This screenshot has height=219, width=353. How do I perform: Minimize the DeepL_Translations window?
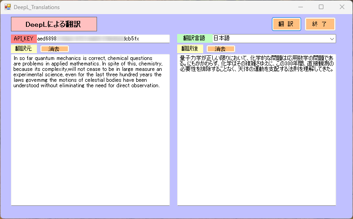(x=300, y=7)
